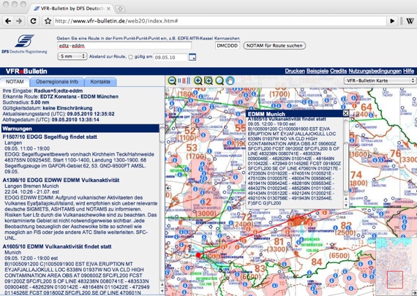
Task: Open the Wikipedia W toolbar icon
Action: click(x=410, y=21)
